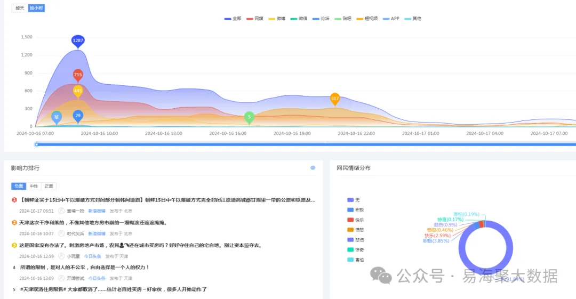The height and width of the screenshot is (299, 576).
Task: Click the orange rank 2 badge
Action: 14,223
